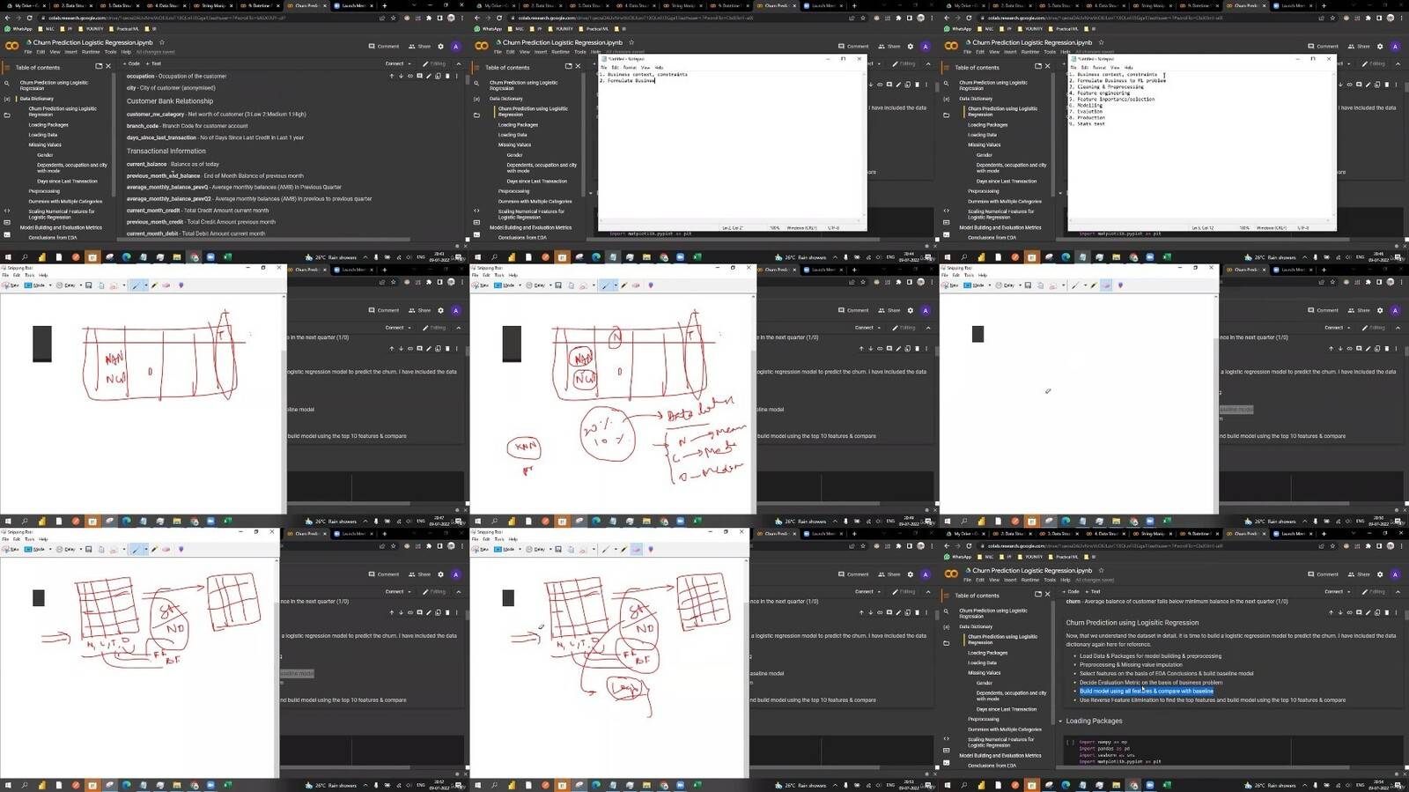Click Send Snip icon in Logit sketch frame
Screen dimensions: 1409x792
[583, 550]
